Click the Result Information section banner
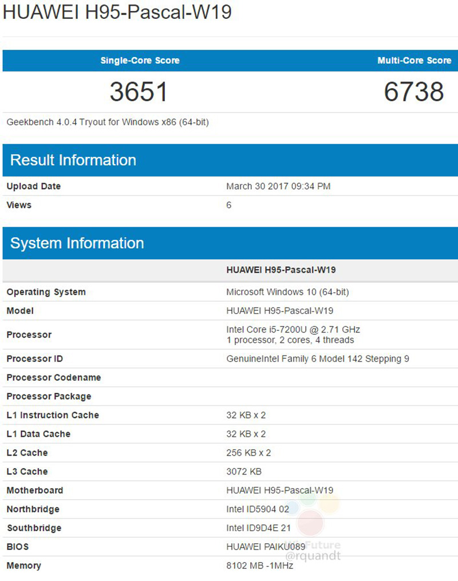The height and width of the screenshot is (581, 458). click(x=71, y=160)
